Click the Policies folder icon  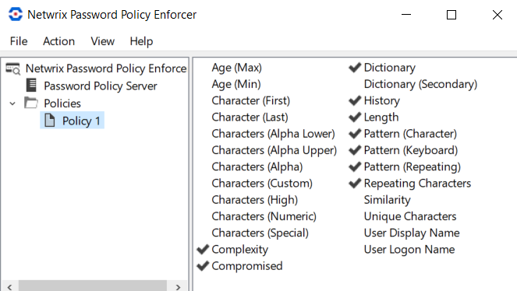[31, 103]
